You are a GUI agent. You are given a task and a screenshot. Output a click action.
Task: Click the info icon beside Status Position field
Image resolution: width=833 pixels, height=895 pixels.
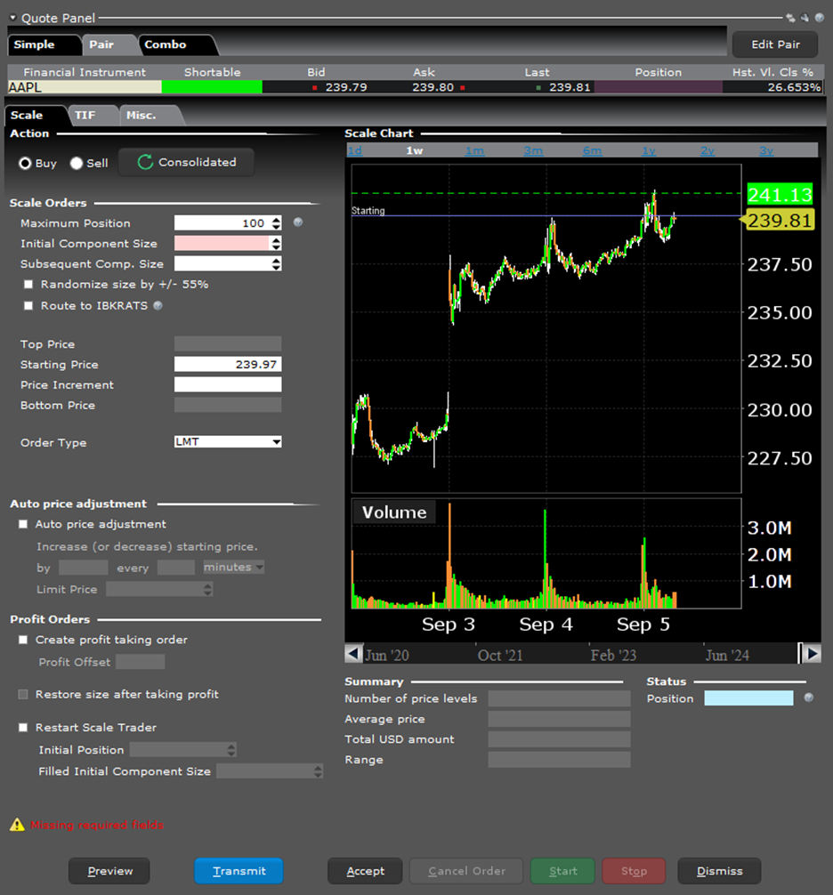pyautogui.click(x=808, y=697)
